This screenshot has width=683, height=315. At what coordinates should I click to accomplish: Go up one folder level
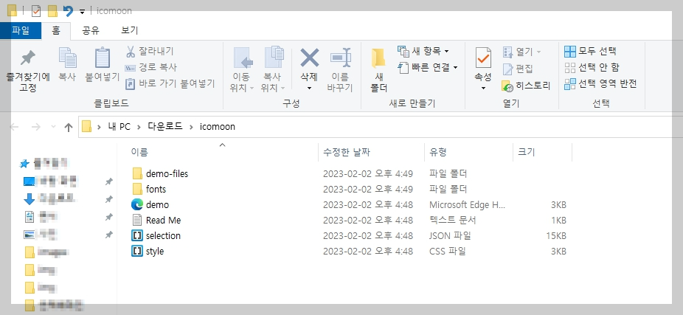pos(68,127)
